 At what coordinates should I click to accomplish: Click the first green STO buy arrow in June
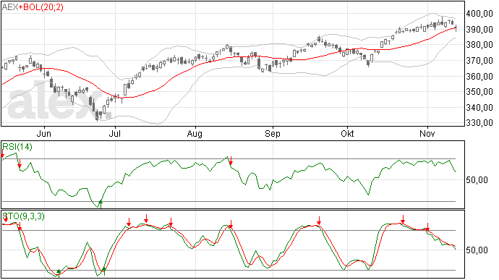59,273
